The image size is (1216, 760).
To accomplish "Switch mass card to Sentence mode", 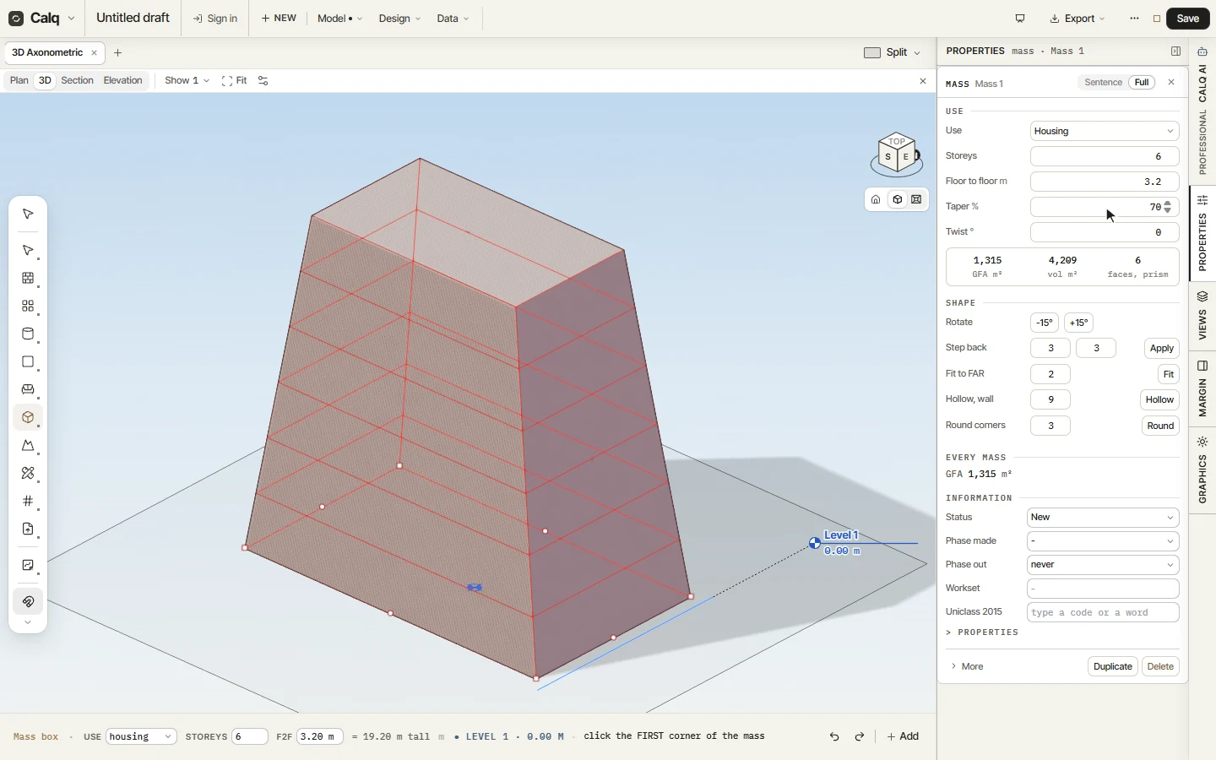I will pos(1104,83).
